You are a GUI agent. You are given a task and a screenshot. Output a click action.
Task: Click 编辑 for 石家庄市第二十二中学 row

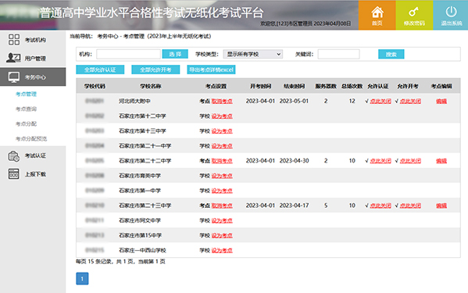[x=441, y=161]
